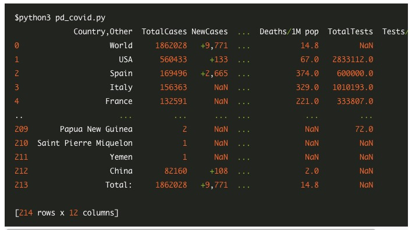This screenshot has width=412, height=230.
Task: Click the TotalTests value 72.0
Action: coord(364,130)
